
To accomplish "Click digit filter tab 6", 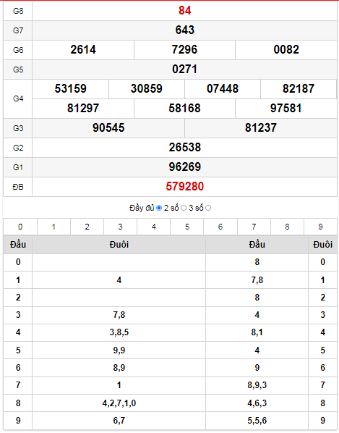I will 220,227.
